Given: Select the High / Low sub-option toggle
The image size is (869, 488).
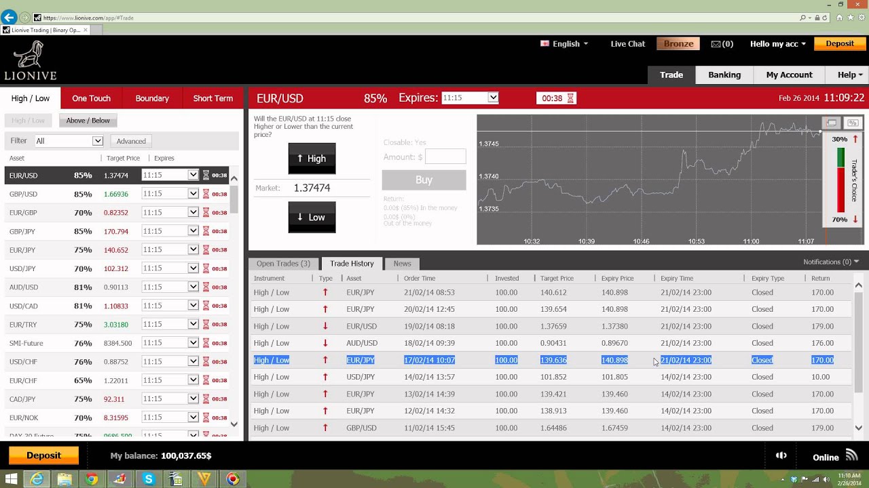Looking at the screenshot, I should click(x=28, y=121).
